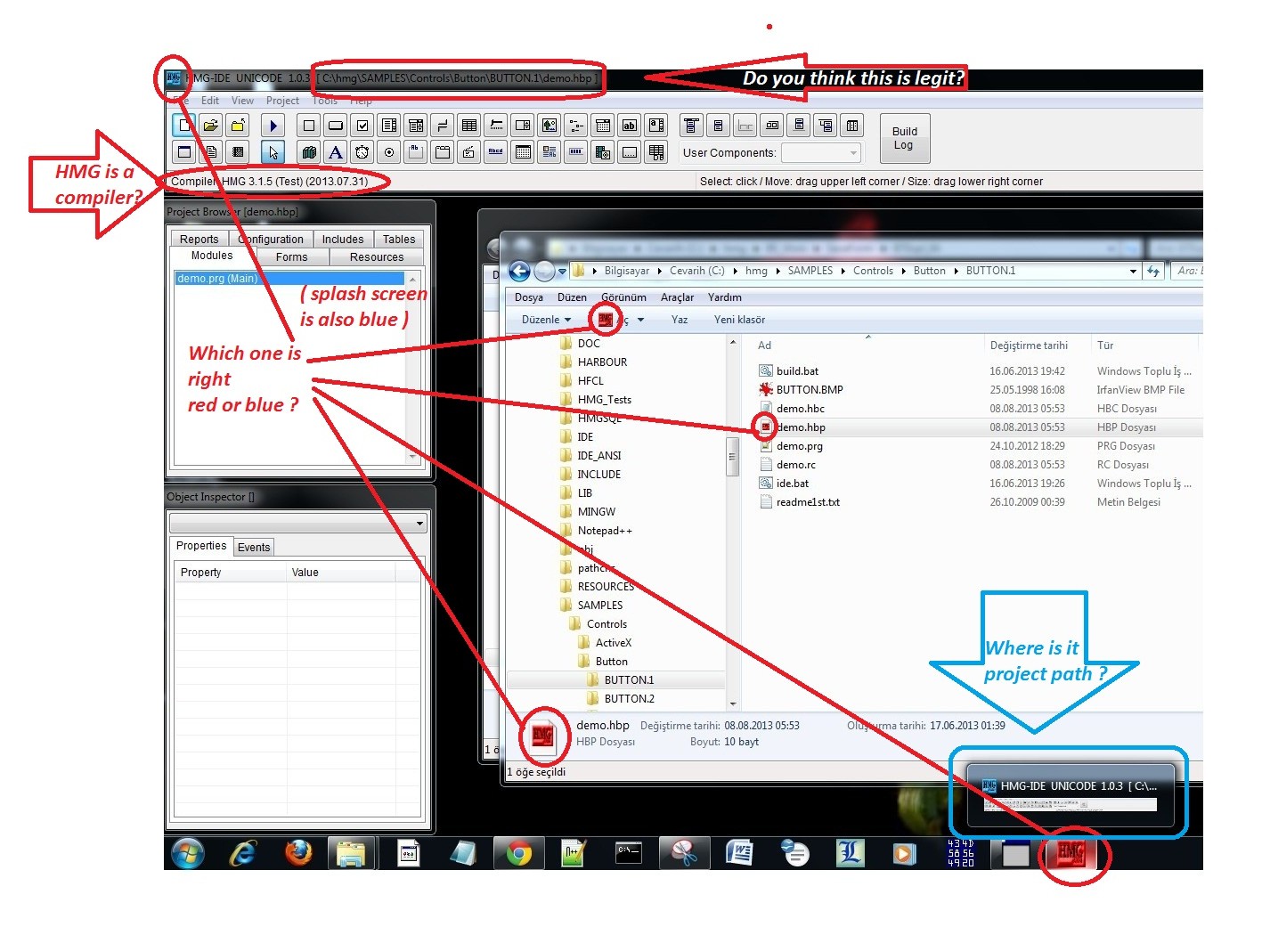The image size is (1262, 927).
Task: Select the MINGW folder in the Explorer tree
Action: tap(596, 512)
